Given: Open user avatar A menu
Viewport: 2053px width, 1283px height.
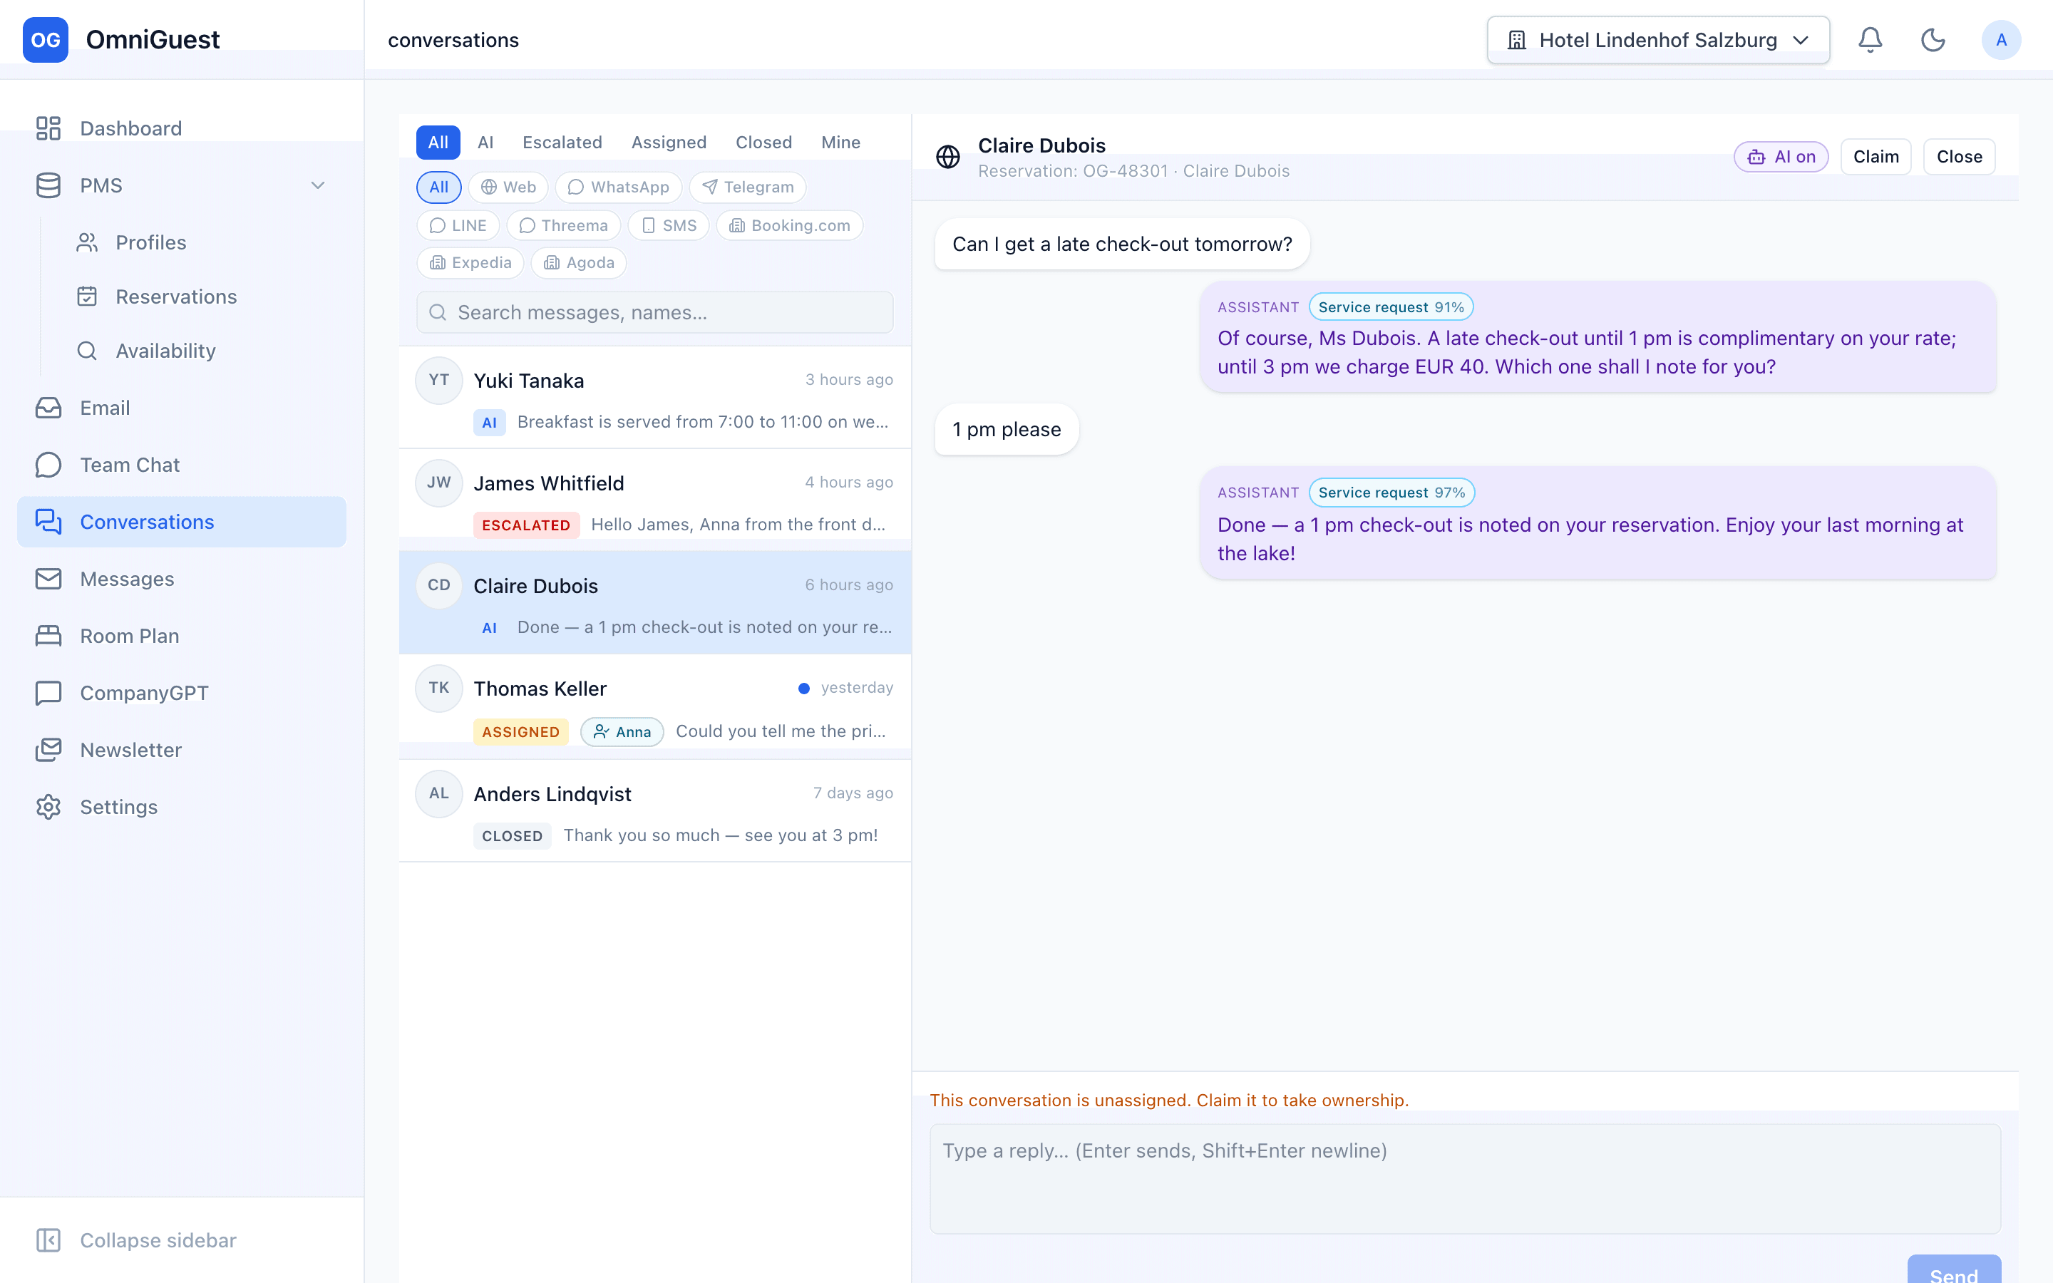Looking at the screenshot, I should tap(2000, 40).
